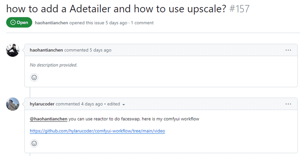The image size is (300, 156).
Task: Open haohantianchen profile from issue header
Action: tap(52, 23)
